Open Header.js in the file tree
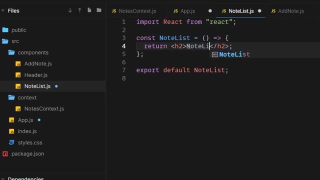This screenshot has width=320, height=180. [x=36, y=75]
